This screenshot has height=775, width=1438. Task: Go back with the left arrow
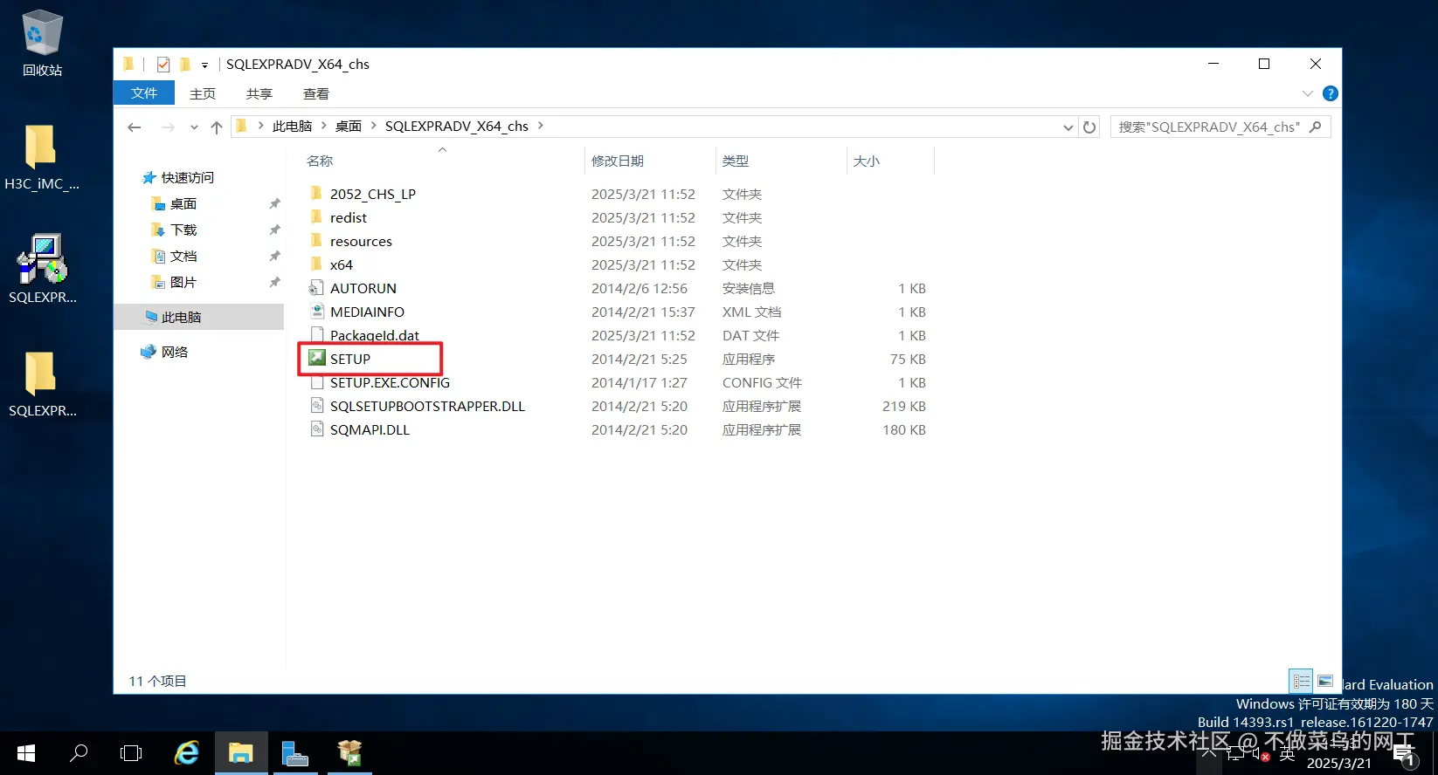(135, 127)
